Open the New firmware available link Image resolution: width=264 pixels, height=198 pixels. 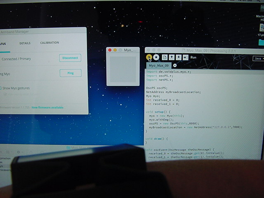[47, 107]
